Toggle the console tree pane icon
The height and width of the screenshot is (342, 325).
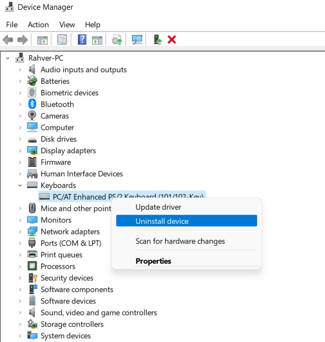tap(42, 40)
